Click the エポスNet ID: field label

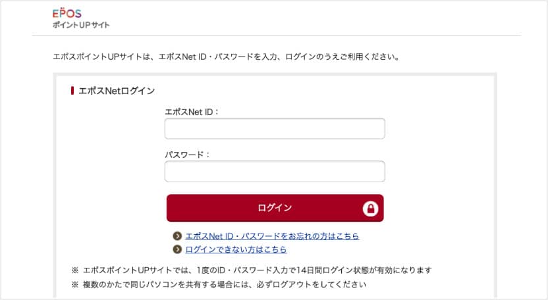click(192, 112)
